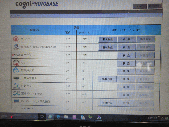
Task: Open the FFFTP taskbar icon
Action: point(91,117)
